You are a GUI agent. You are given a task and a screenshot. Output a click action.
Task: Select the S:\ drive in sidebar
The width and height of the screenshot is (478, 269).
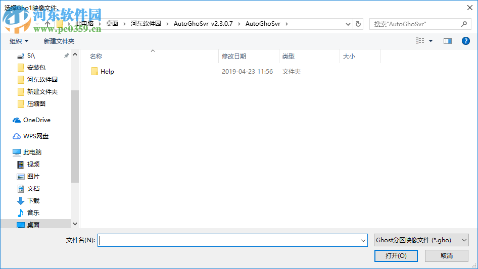pos(31,56)
